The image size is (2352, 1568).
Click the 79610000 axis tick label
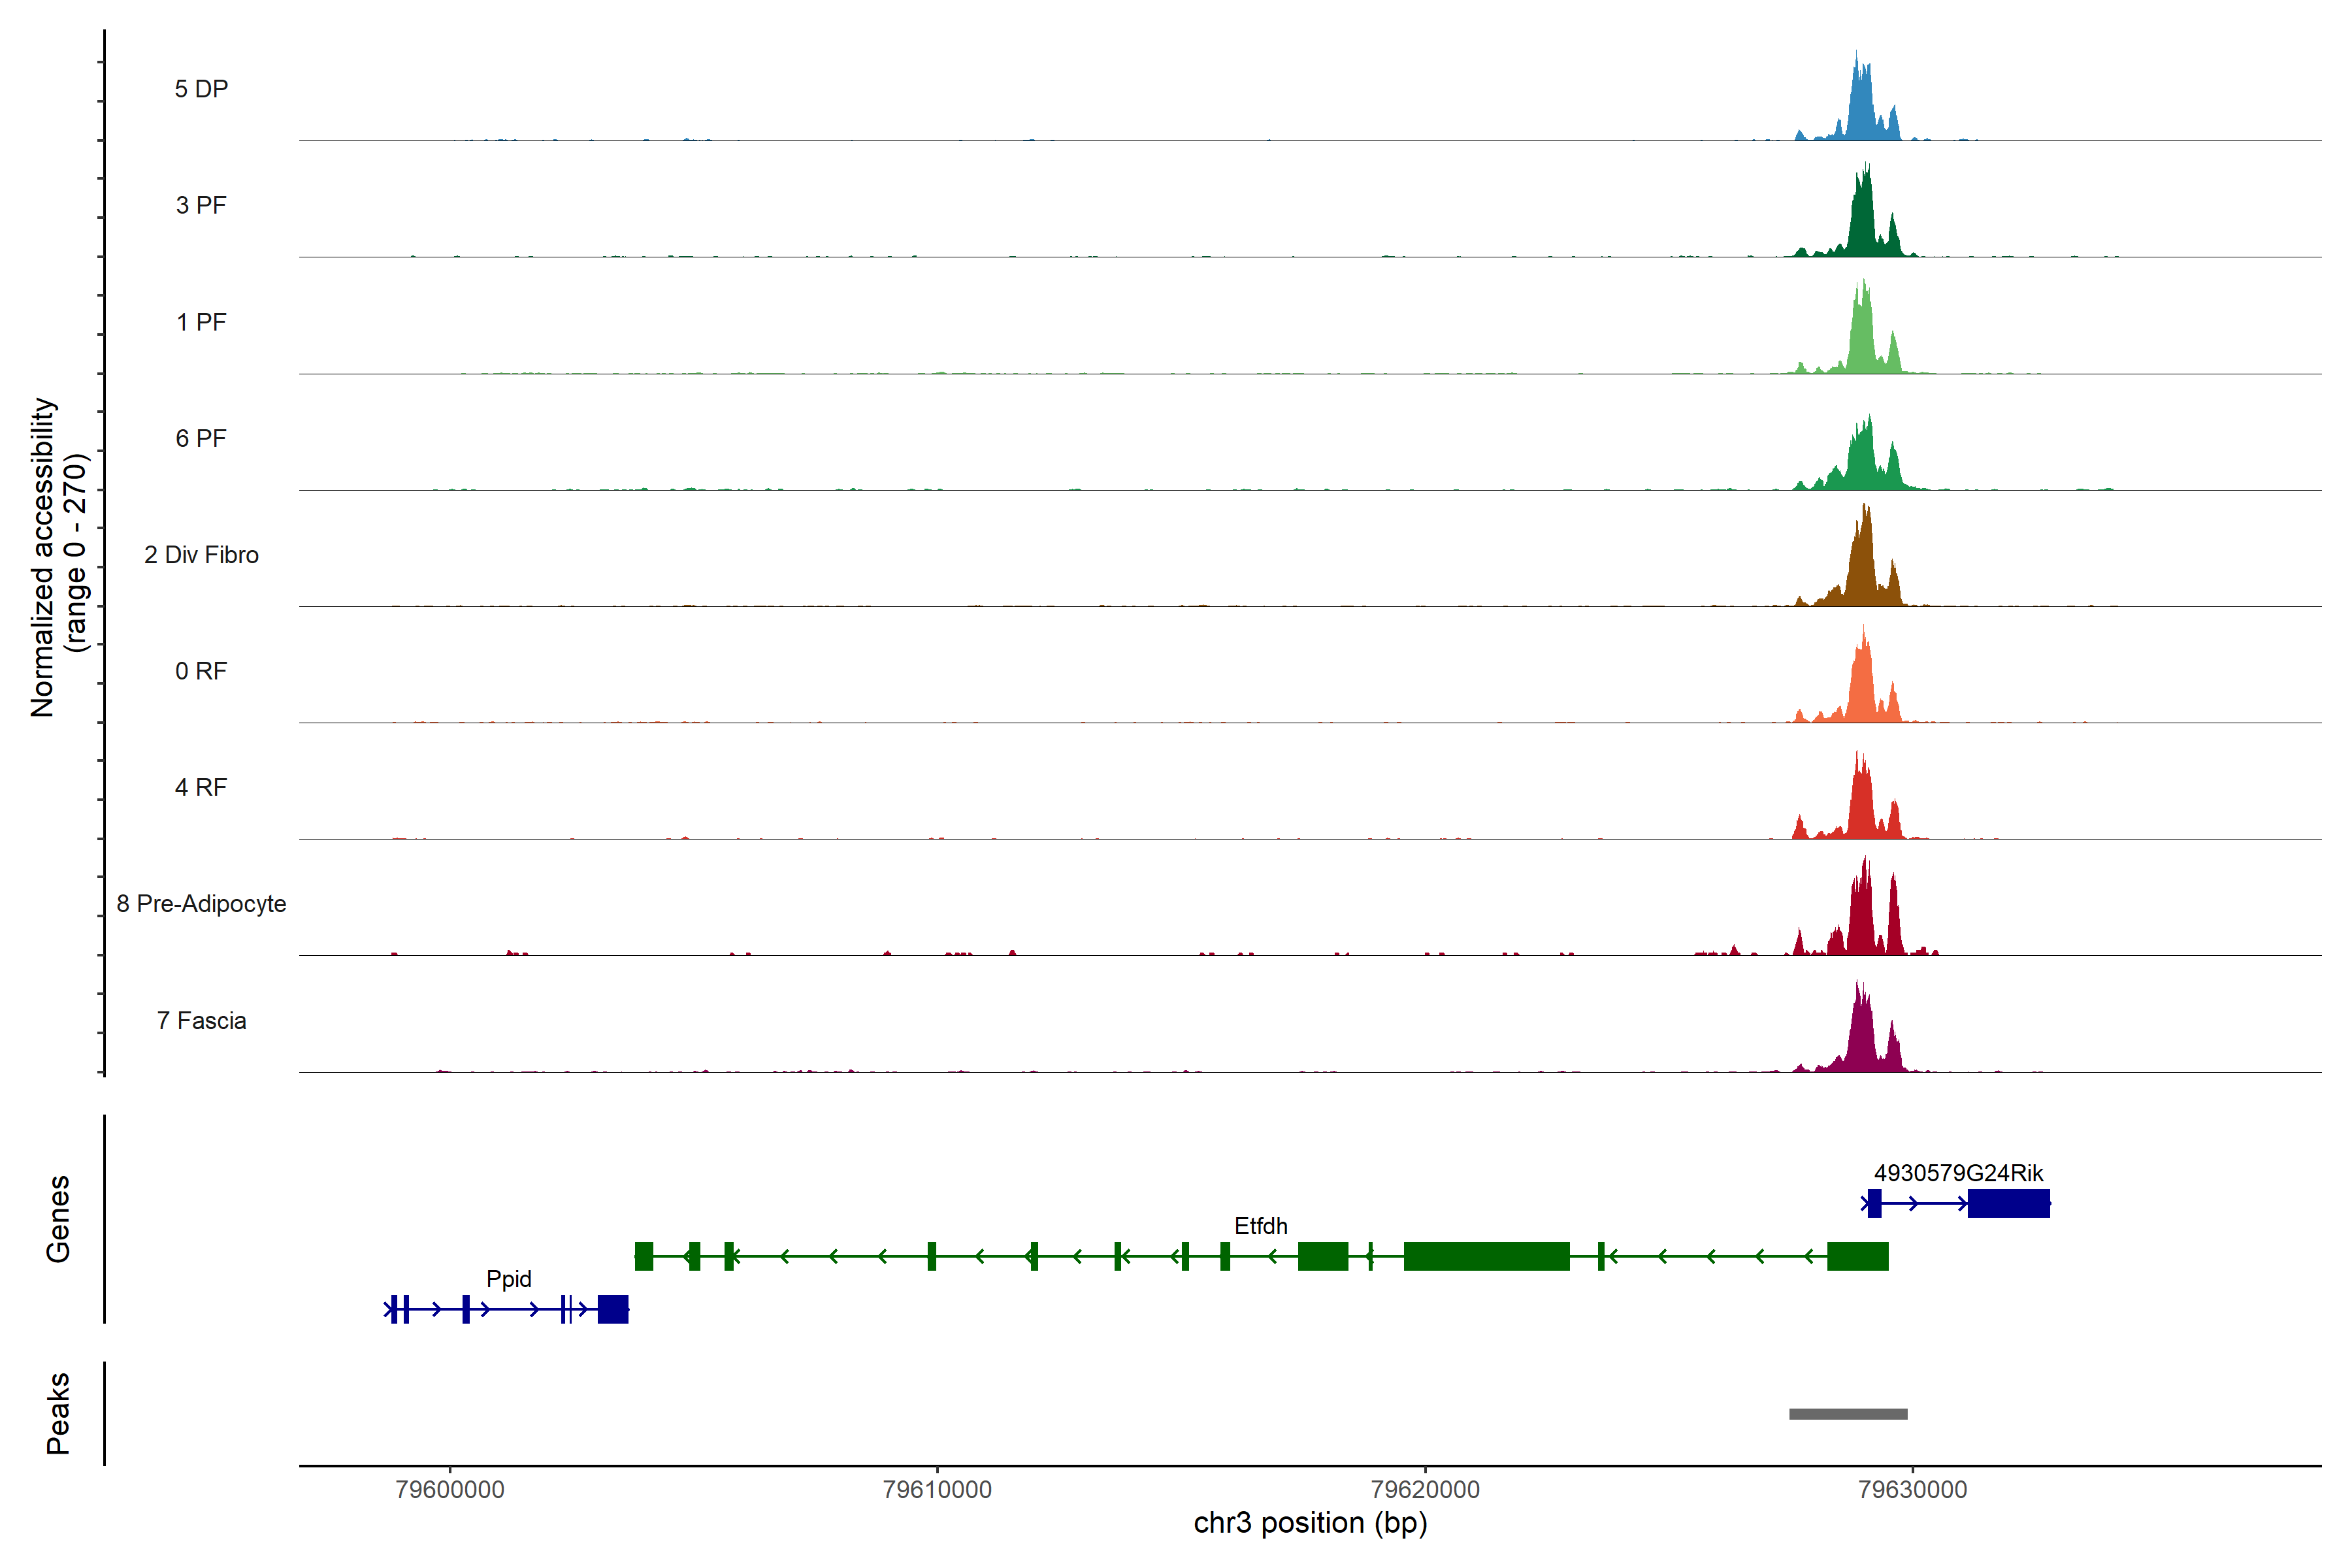tap(937, 1489)
